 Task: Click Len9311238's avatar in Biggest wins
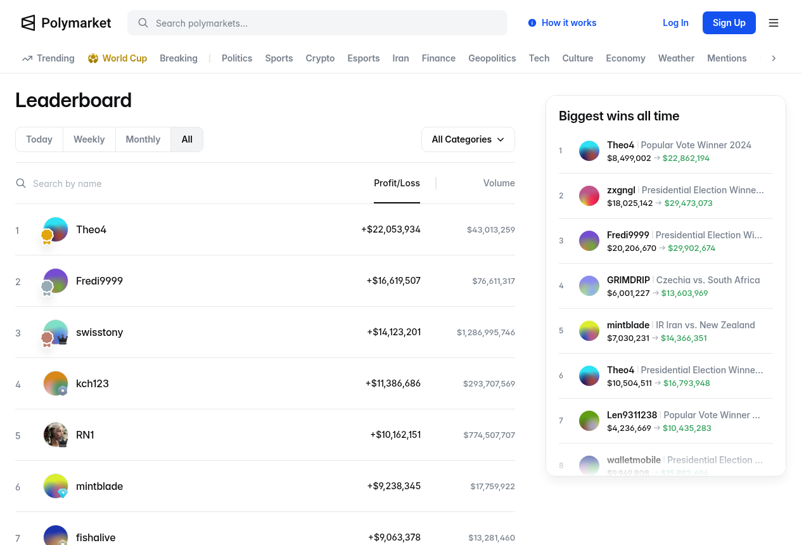[589, 421]
